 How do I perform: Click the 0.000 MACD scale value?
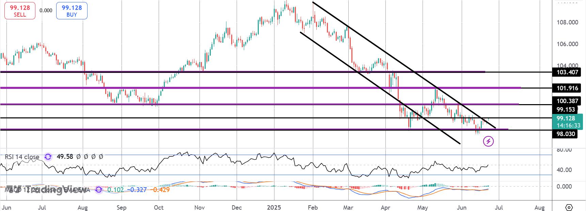tap(565, 187)
